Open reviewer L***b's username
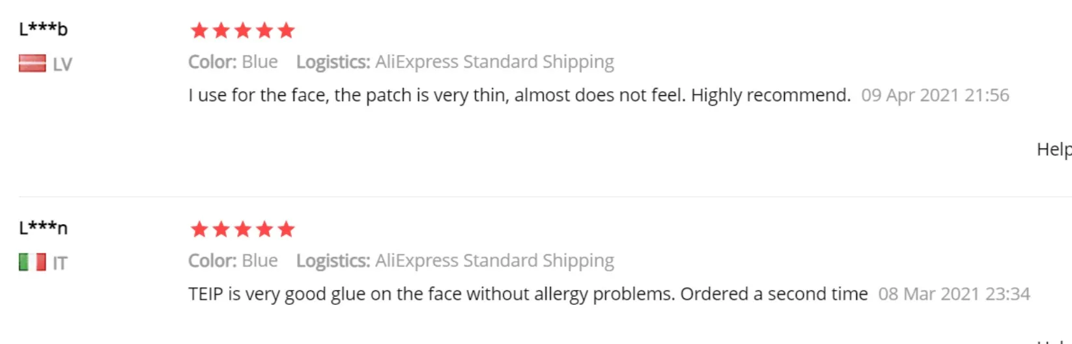The height and width of the screenshot is (344, 1072). [x=43, y=29]
